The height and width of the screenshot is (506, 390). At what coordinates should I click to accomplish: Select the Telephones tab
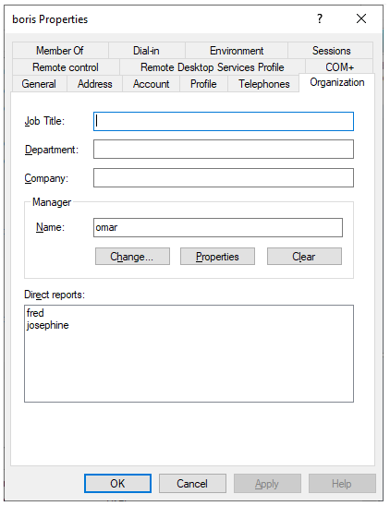tap(263, 84)
